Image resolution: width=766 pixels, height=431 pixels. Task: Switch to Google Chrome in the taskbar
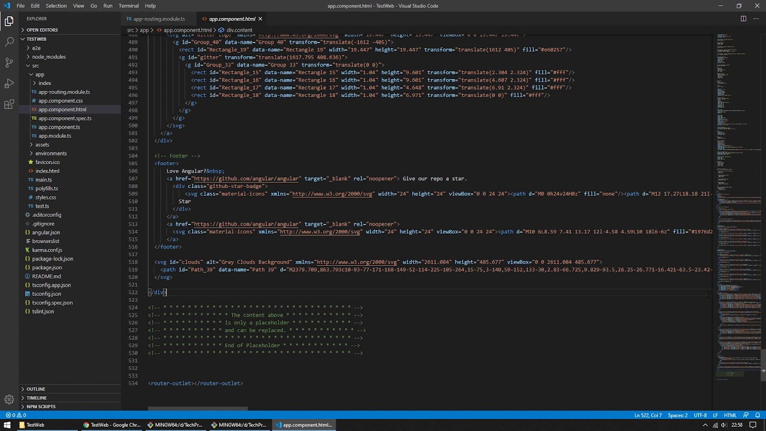[x=112, y=425]
